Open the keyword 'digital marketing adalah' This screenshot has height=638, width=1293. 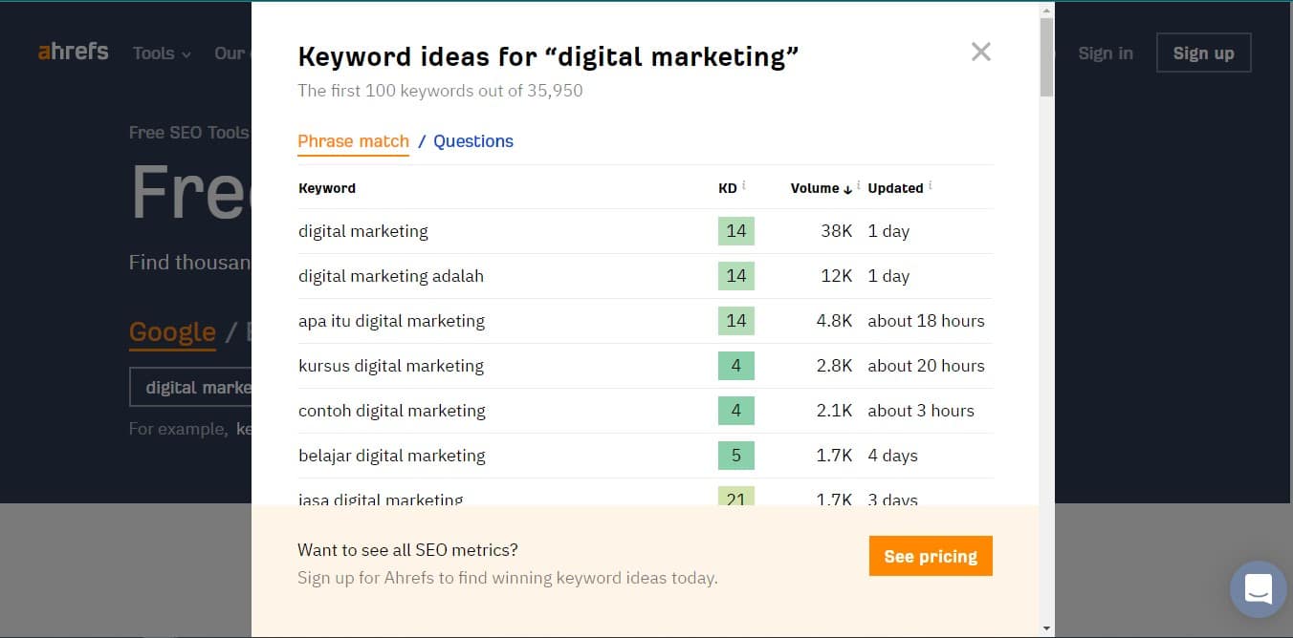point(391,275)
